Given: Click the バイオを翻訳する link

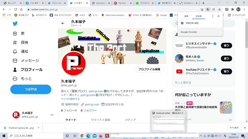Looking at the screenshot, I should coord(70,99).
